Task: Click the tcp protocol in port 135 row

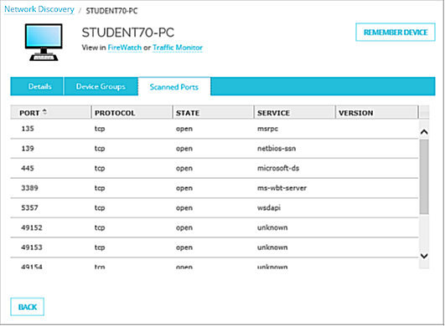Action: [100, 129]
